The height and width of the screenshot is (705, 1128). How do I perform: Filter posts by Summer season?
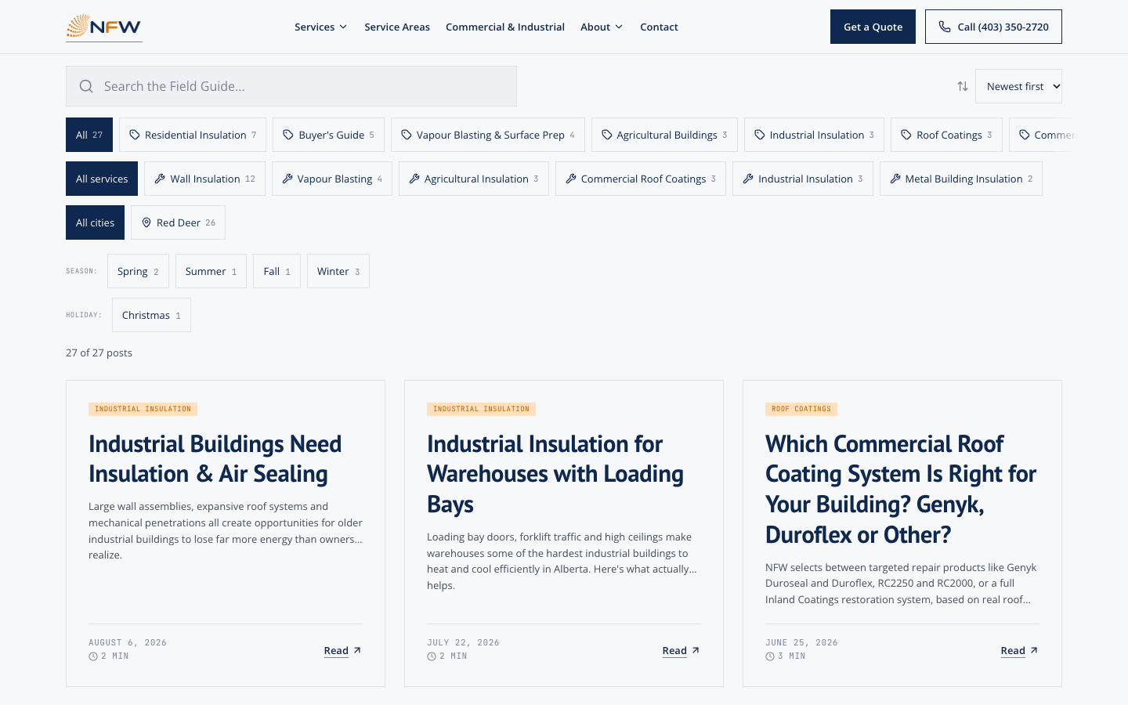click(211, 271)
